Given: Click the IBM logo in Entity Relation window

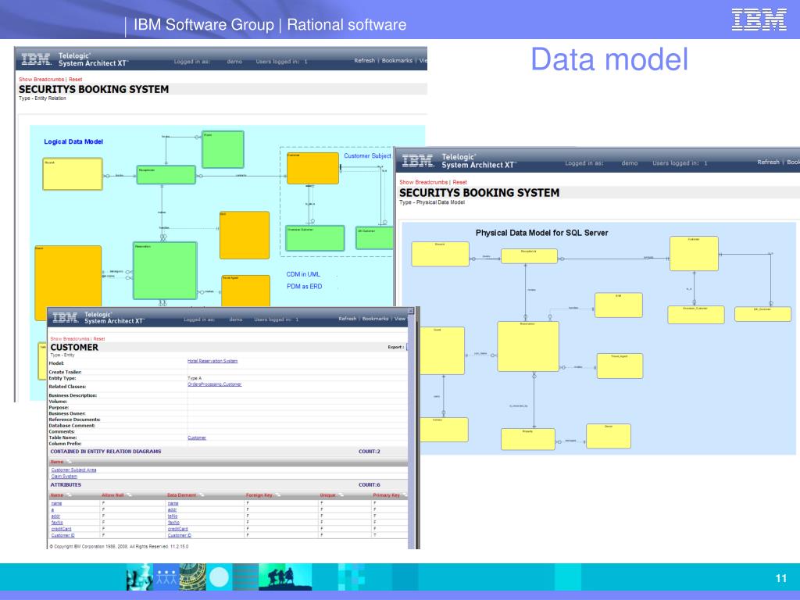Looking at the screenshot, I should (36, 59).
